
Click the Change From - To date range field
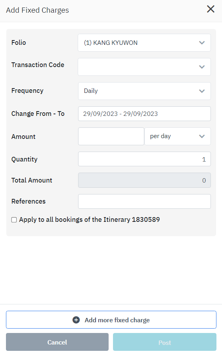(x=144, y=114)
